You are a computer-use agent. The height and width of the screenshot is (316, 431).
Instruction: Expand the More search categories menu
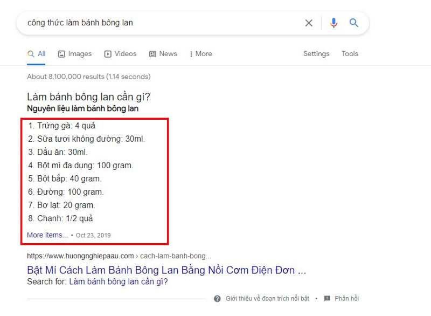coord(201,53)
